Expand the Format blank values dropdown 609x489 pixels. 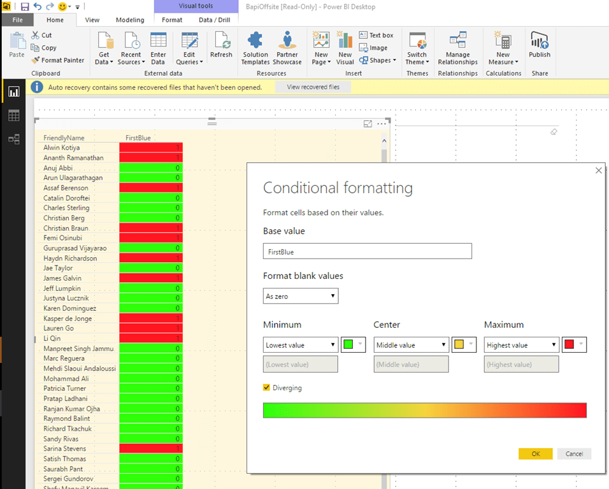click(301, 296)
